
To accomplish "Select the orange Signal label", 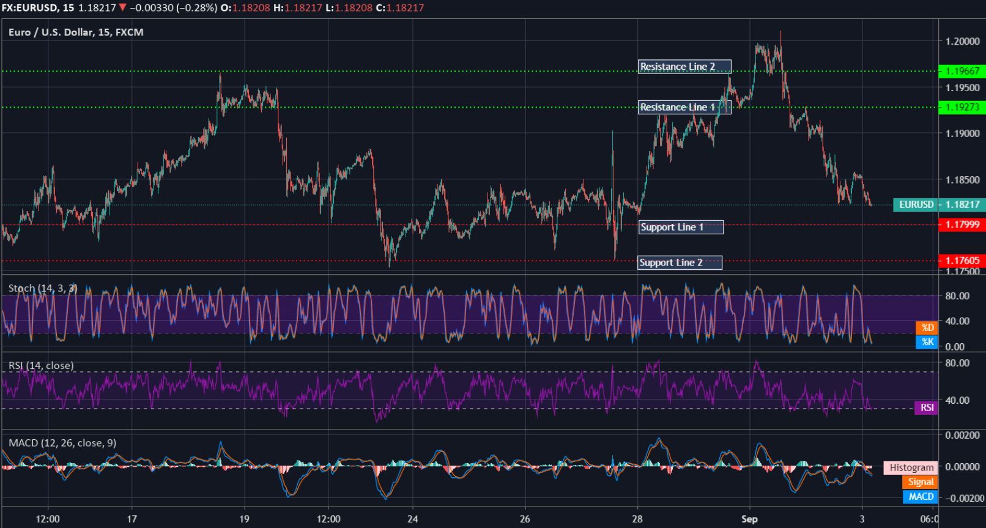I will pyautogui.click(x=920, y=482).
